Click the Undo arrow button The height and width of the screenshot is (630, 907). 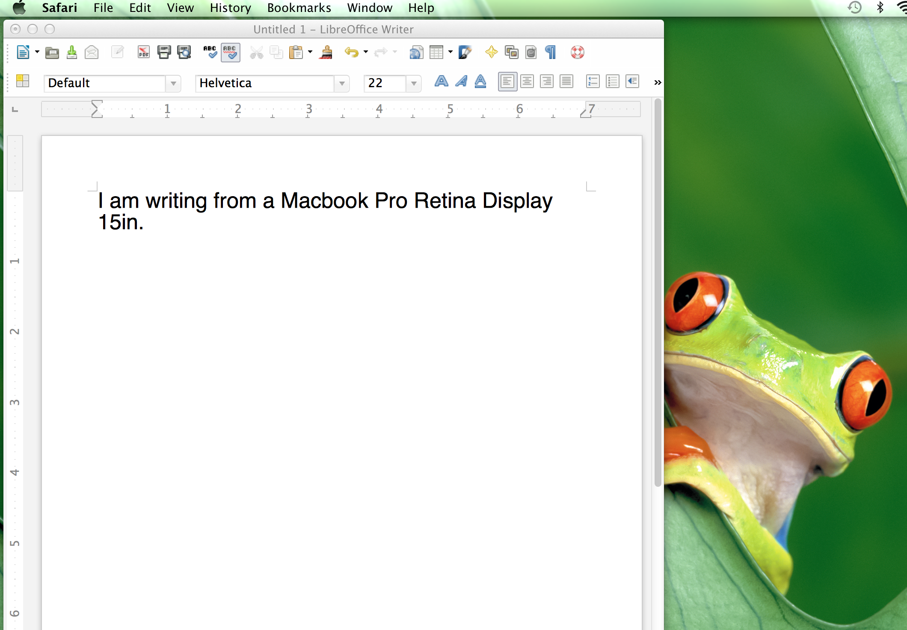[351, 53]
